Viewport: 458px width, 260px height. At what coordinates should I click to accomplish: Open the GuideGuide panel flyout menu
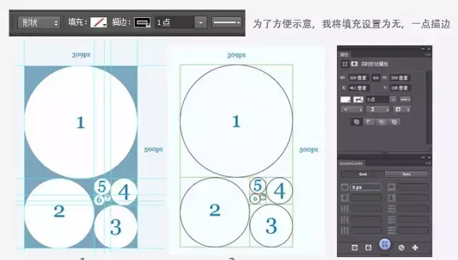427,164
